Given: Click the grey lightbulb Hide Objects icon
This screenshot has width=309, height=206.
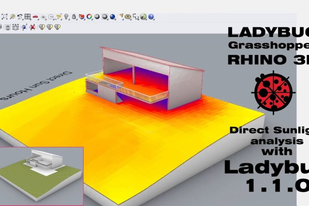Looking at the screenshot, I should click(x=67, y=17).
